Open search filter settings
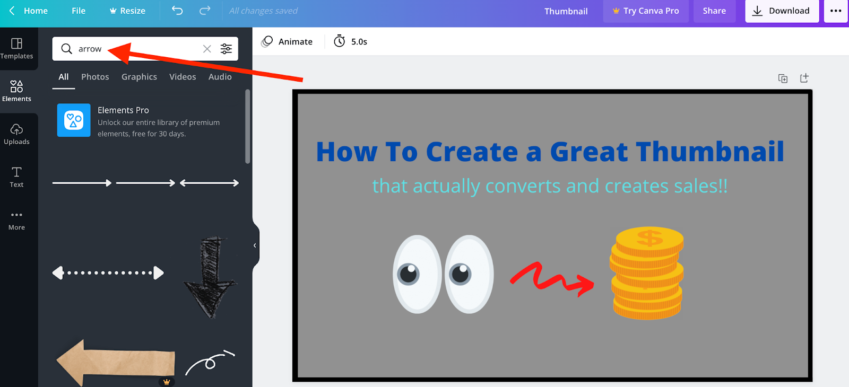This screenshot has height=387, width=849. pyautogui.click(x=226, y=49)
